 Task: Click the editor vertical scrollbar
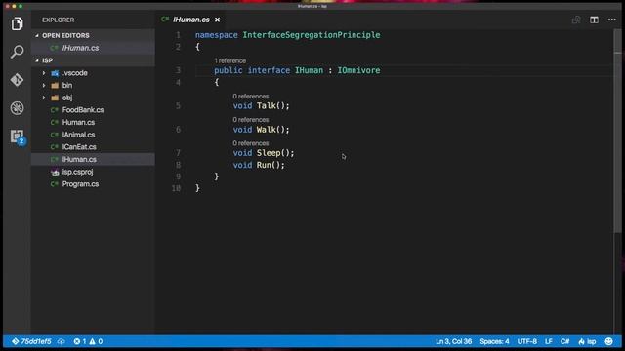click(617, 132)
